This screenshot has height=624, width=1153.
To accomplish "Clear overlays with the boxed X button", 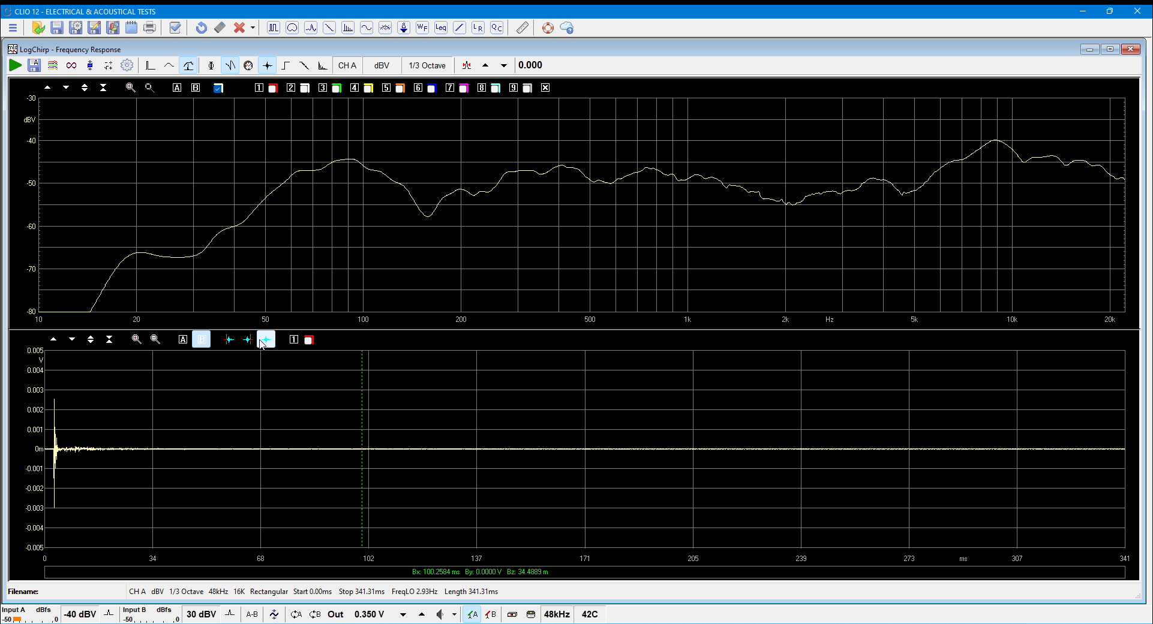I will pyautogui.click(x=545, y=88).
